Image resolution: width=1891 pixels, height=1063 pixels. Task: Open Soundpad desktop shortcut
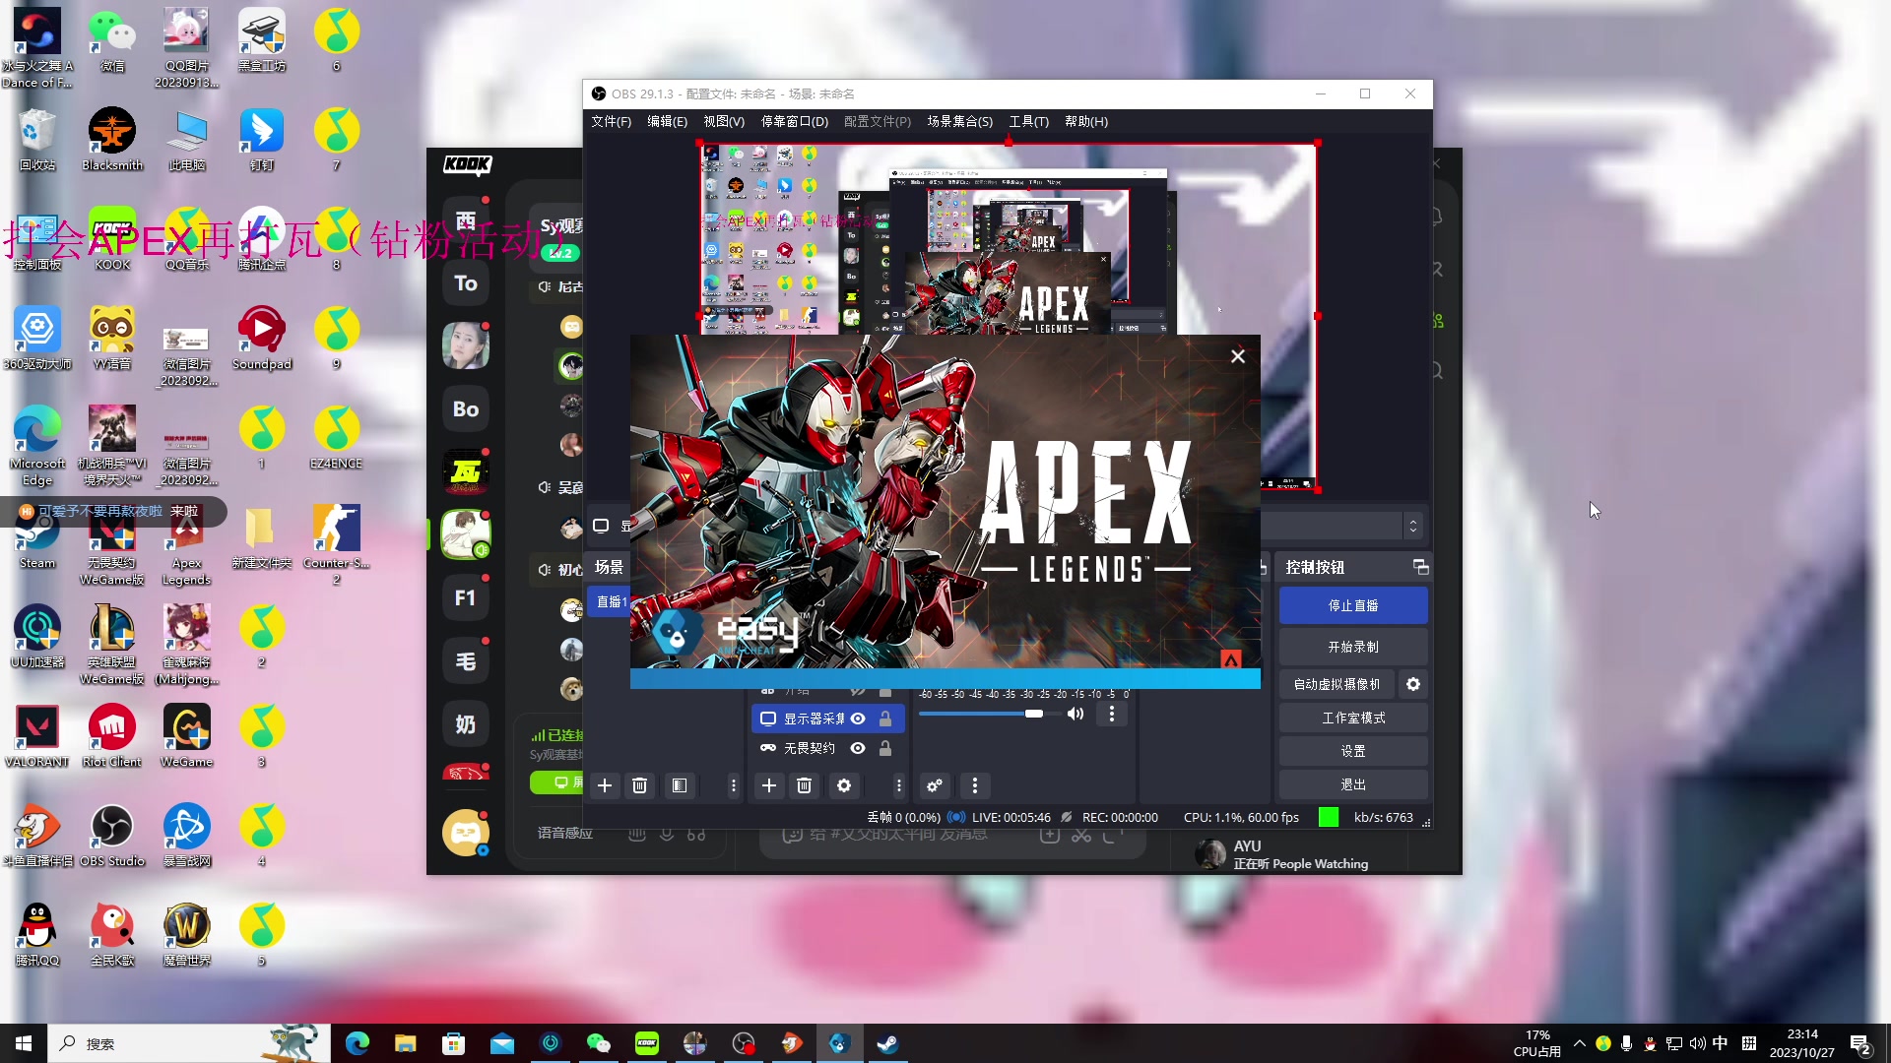262,338
